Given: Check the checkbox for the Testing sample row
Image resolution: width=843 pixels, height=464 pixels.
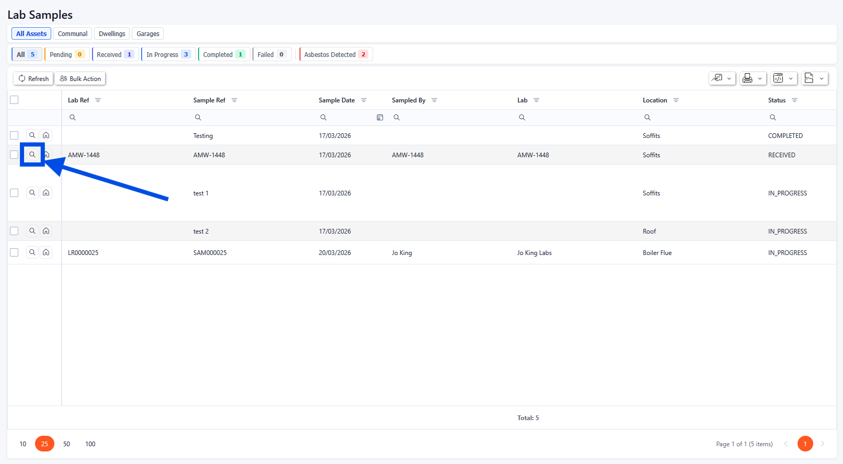Looking at the screenshot, I should tap(14, 135).
